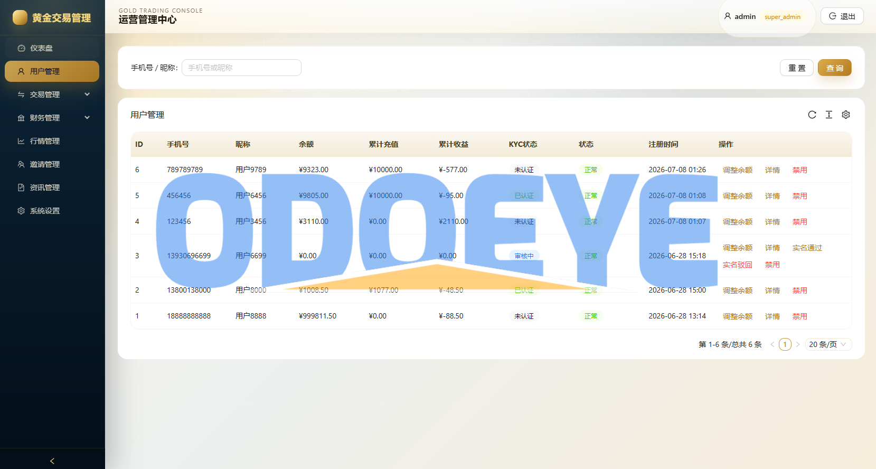This screenshot has height=469, width=876.
Task: Click the 审核中 KYC status tag
Action: (x=524, y=256)
